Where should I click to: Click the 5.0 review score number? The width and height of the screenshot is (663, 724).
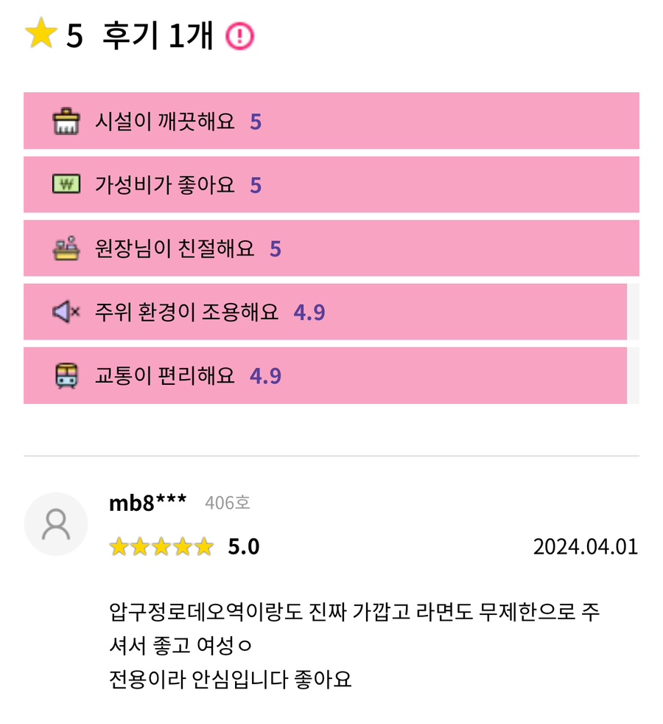[x=244, y=547]
